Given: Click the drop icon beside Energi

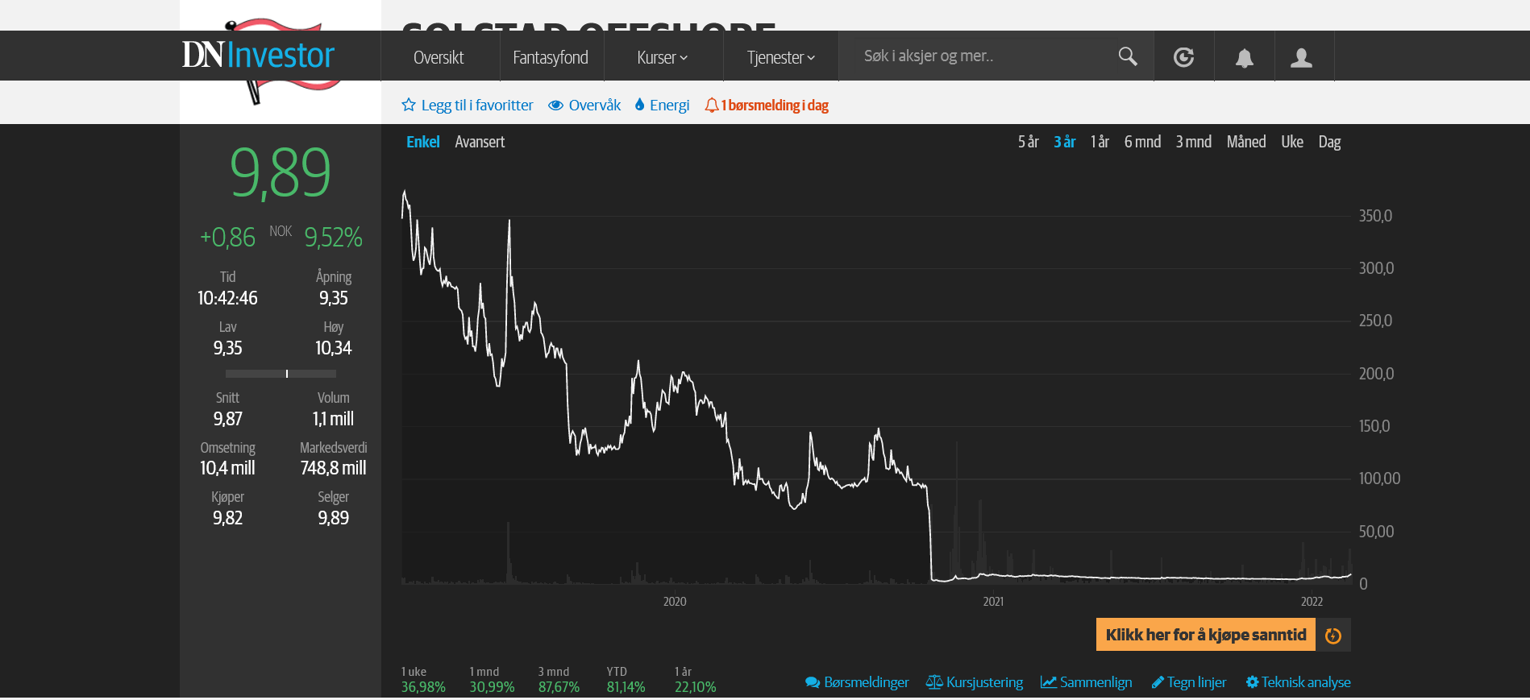Looking at the screenshot, I should [x=639, y=105].
